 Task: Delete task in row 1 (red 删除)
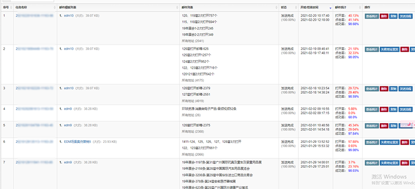384,16
